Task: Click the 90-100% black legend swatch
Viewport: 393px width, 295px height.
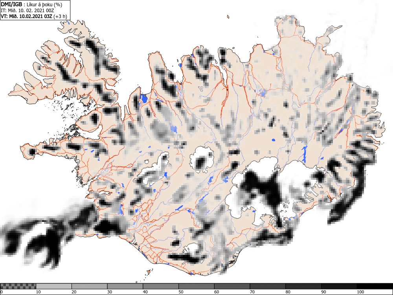Action: pos(339,286)
